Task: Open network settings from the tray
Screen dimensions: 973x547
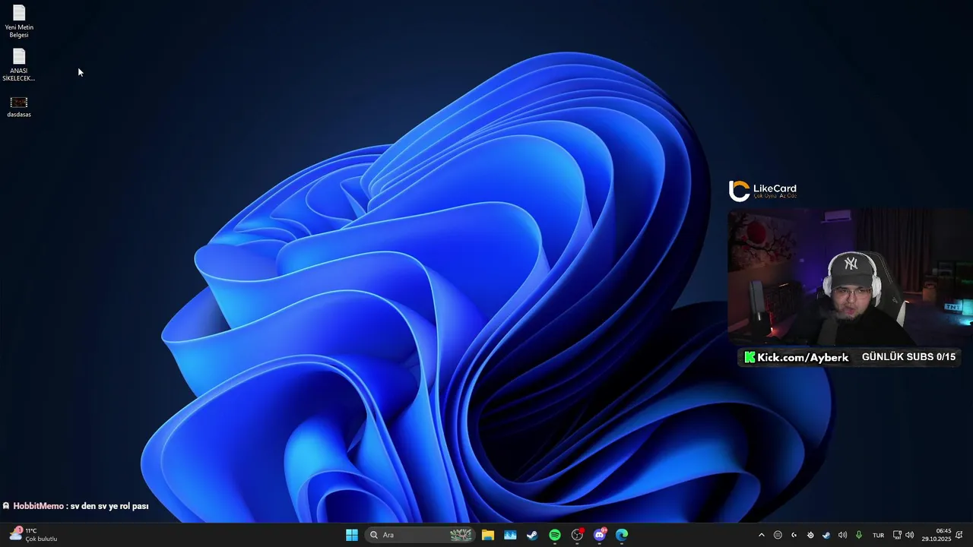Action: tap(897, 536)
